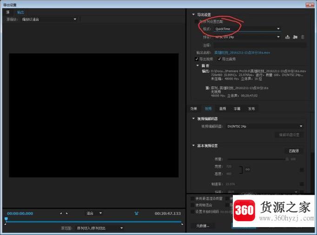317x235 pixels.
Task: Open the NTSC DV 24p preset dropdown
Action: coord(247,37)
